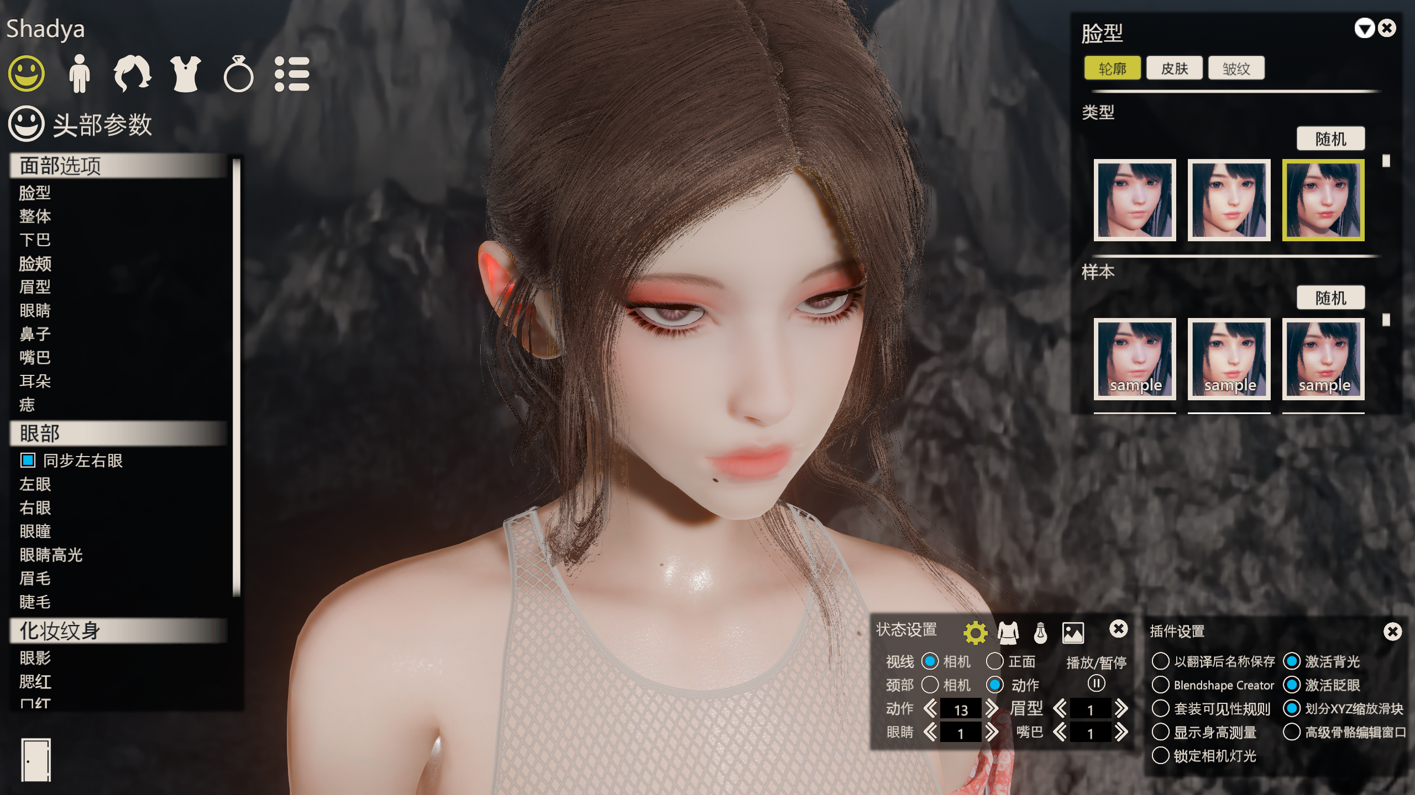Select the gear icon in 状态设置
This screenshot has height=795, width=1415.
[x=975, y=633]
